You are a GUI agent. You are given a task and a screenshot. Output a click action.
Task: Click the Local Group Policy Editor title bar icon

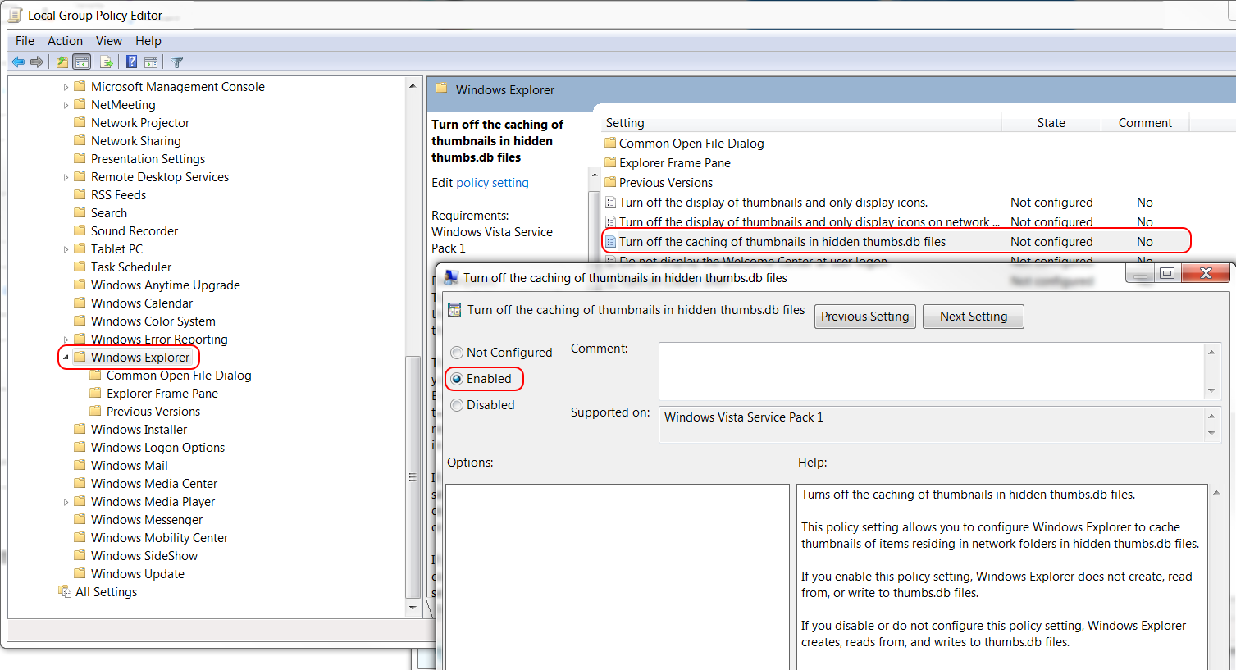15,15
